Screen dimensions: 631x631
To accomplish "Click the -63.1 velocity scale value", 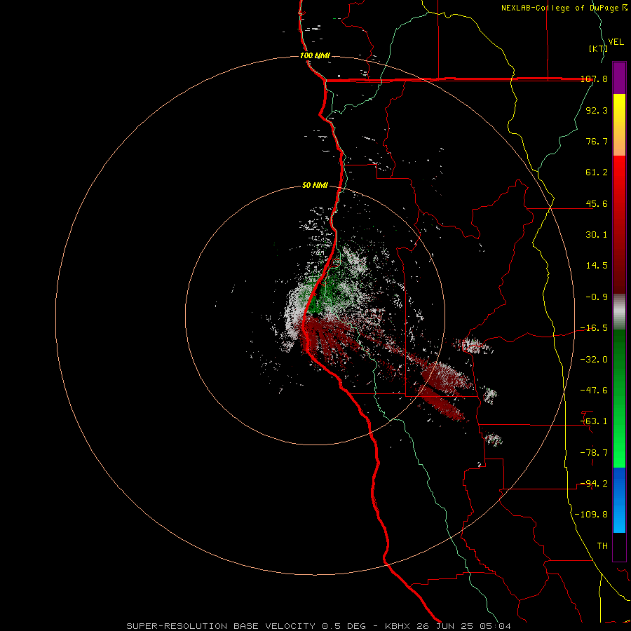I will click(x=594, y=421).
